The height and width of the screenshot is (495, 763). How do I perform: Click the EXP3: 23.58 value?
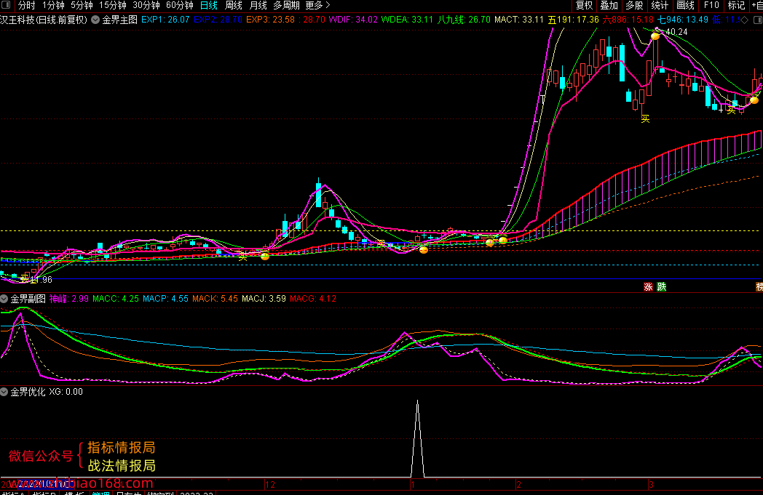click(x=271, y=20)
